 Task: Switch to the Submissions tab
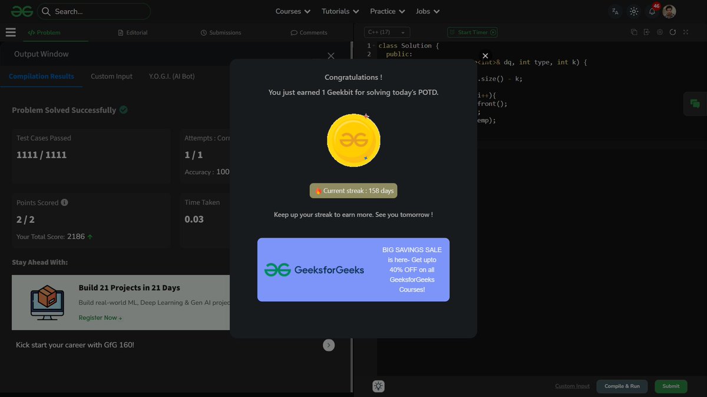click(221, 32)
